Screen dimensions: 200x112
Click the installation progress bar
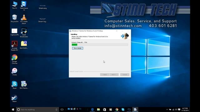(100, 45)
